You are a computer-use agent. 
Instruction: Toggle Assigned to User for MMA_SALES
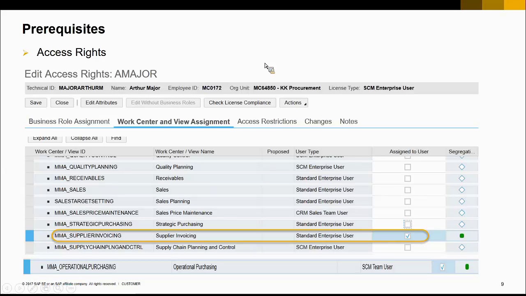coord(408,190)
